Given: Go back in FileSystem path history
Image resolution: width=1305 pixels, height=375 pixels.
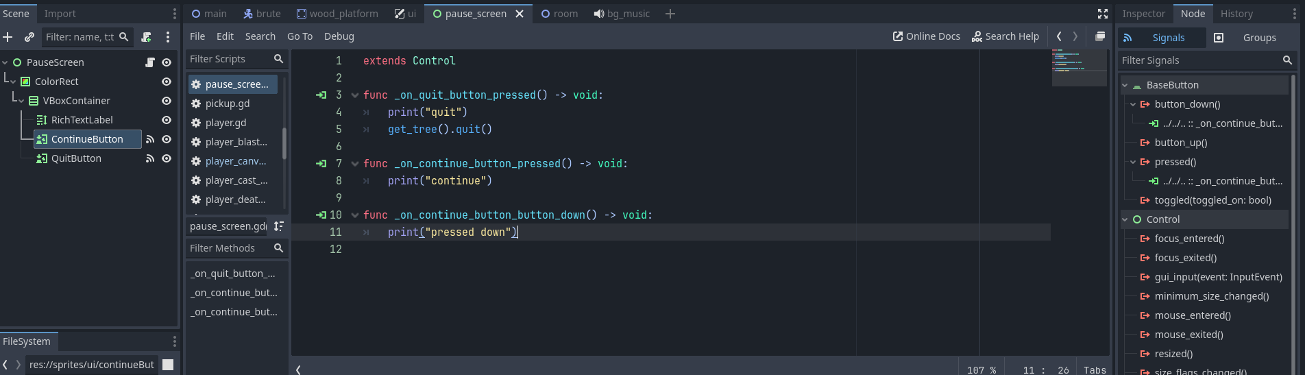Looking at the screenshot, I should (5, 365).
